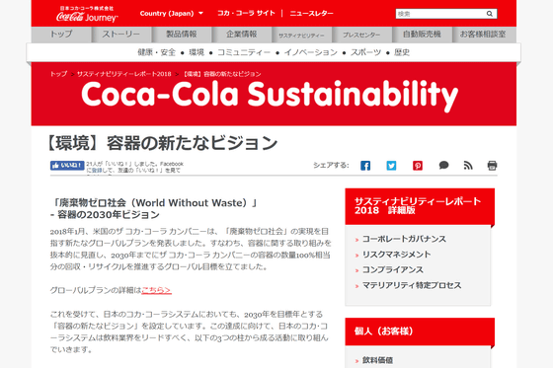Select the 歴史 submenu item
The height and width of the screenshot is (368, 553).
[402, 52]
